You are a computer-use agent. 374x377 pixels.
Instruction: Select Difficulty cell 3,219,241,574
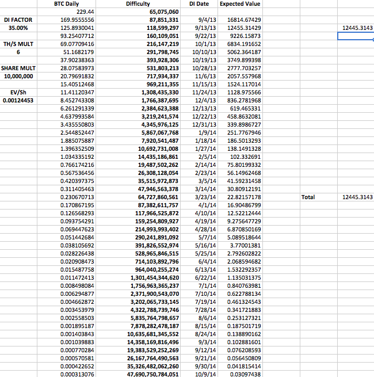(138, 117)
